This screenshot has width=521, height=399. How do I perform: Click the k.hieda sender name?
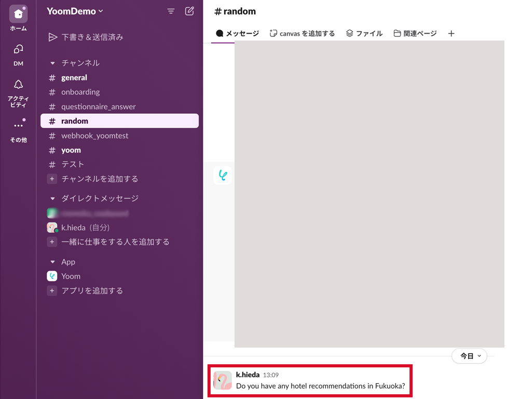click(x=248, y=375)
